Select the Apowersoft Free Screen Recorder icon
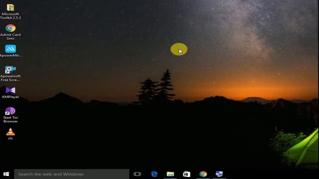 [x=10, y=74]
